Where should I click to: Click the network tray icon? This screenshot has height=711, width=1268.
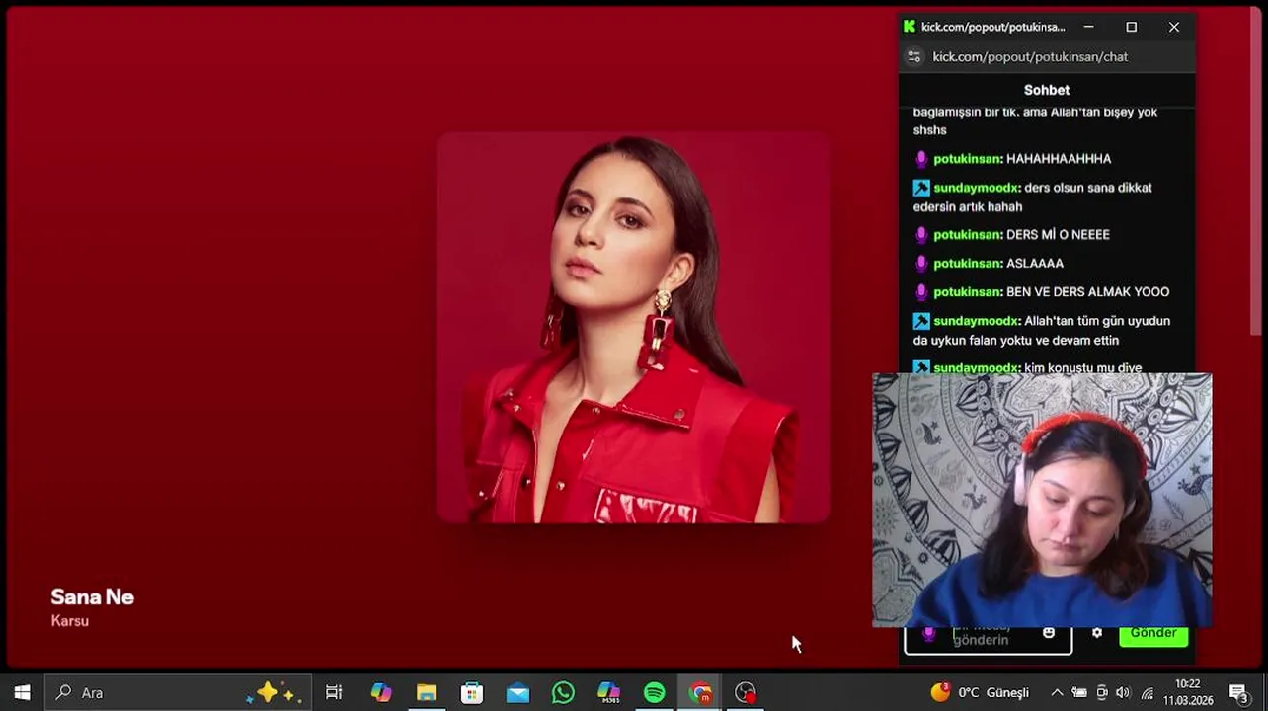tap(1147, 692)
